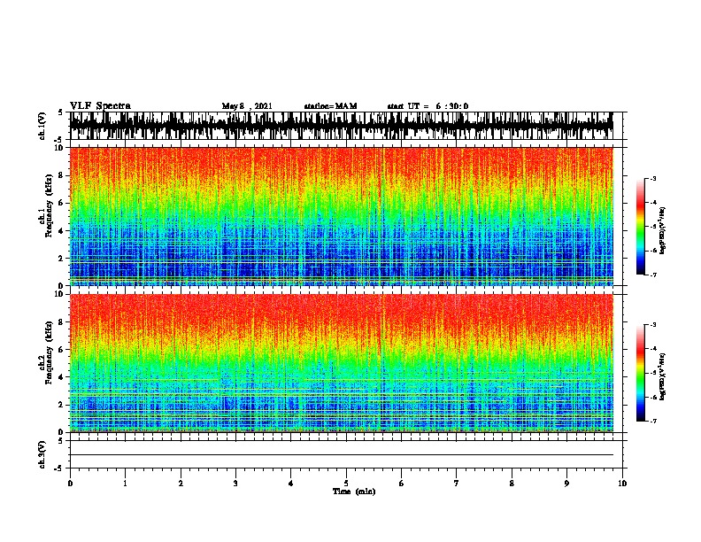Click time axis tick label "2"
The width and height of the screenshot is (701, 542).
[x=181, y=484]
